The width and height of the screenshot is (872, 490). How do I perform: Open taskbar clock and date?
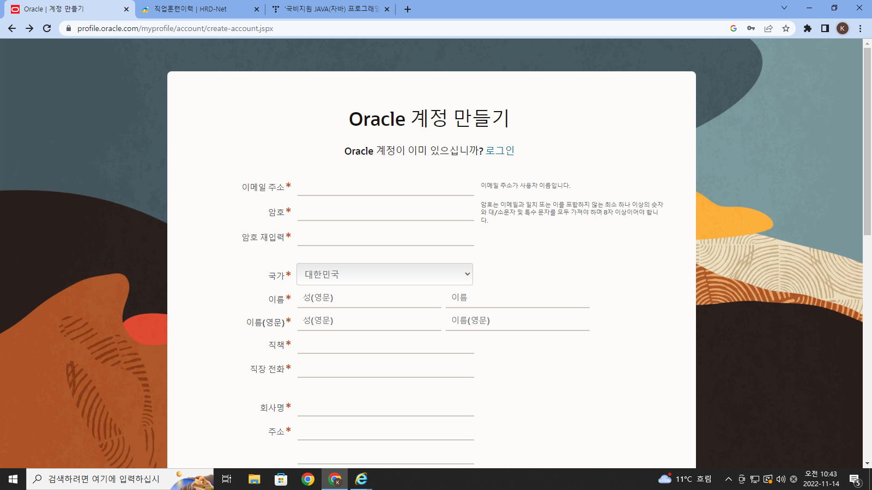(x=821, y=479)
